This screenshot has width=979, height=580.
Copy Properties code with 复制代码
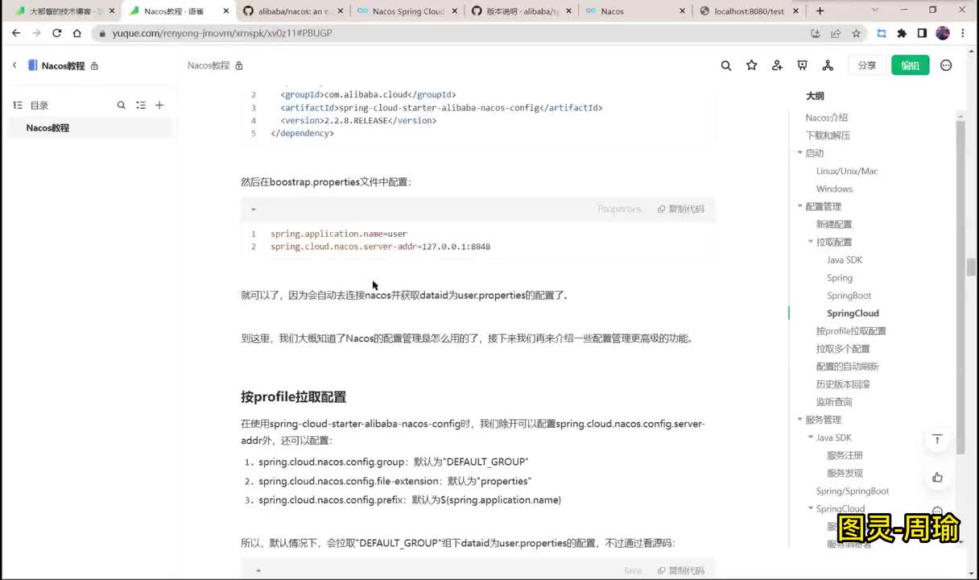coord(680,209)
